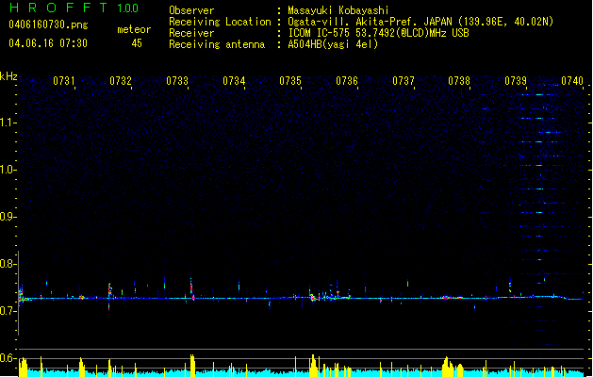The image size is (593, 377).
Task: Click the 0737 time marker
Action: pos(404,81)
